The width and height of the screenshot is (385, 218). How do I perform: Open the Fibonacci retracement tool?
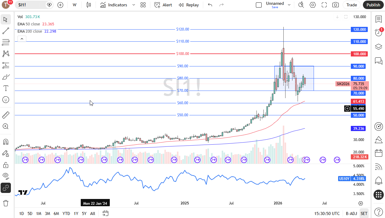(5, 42)
